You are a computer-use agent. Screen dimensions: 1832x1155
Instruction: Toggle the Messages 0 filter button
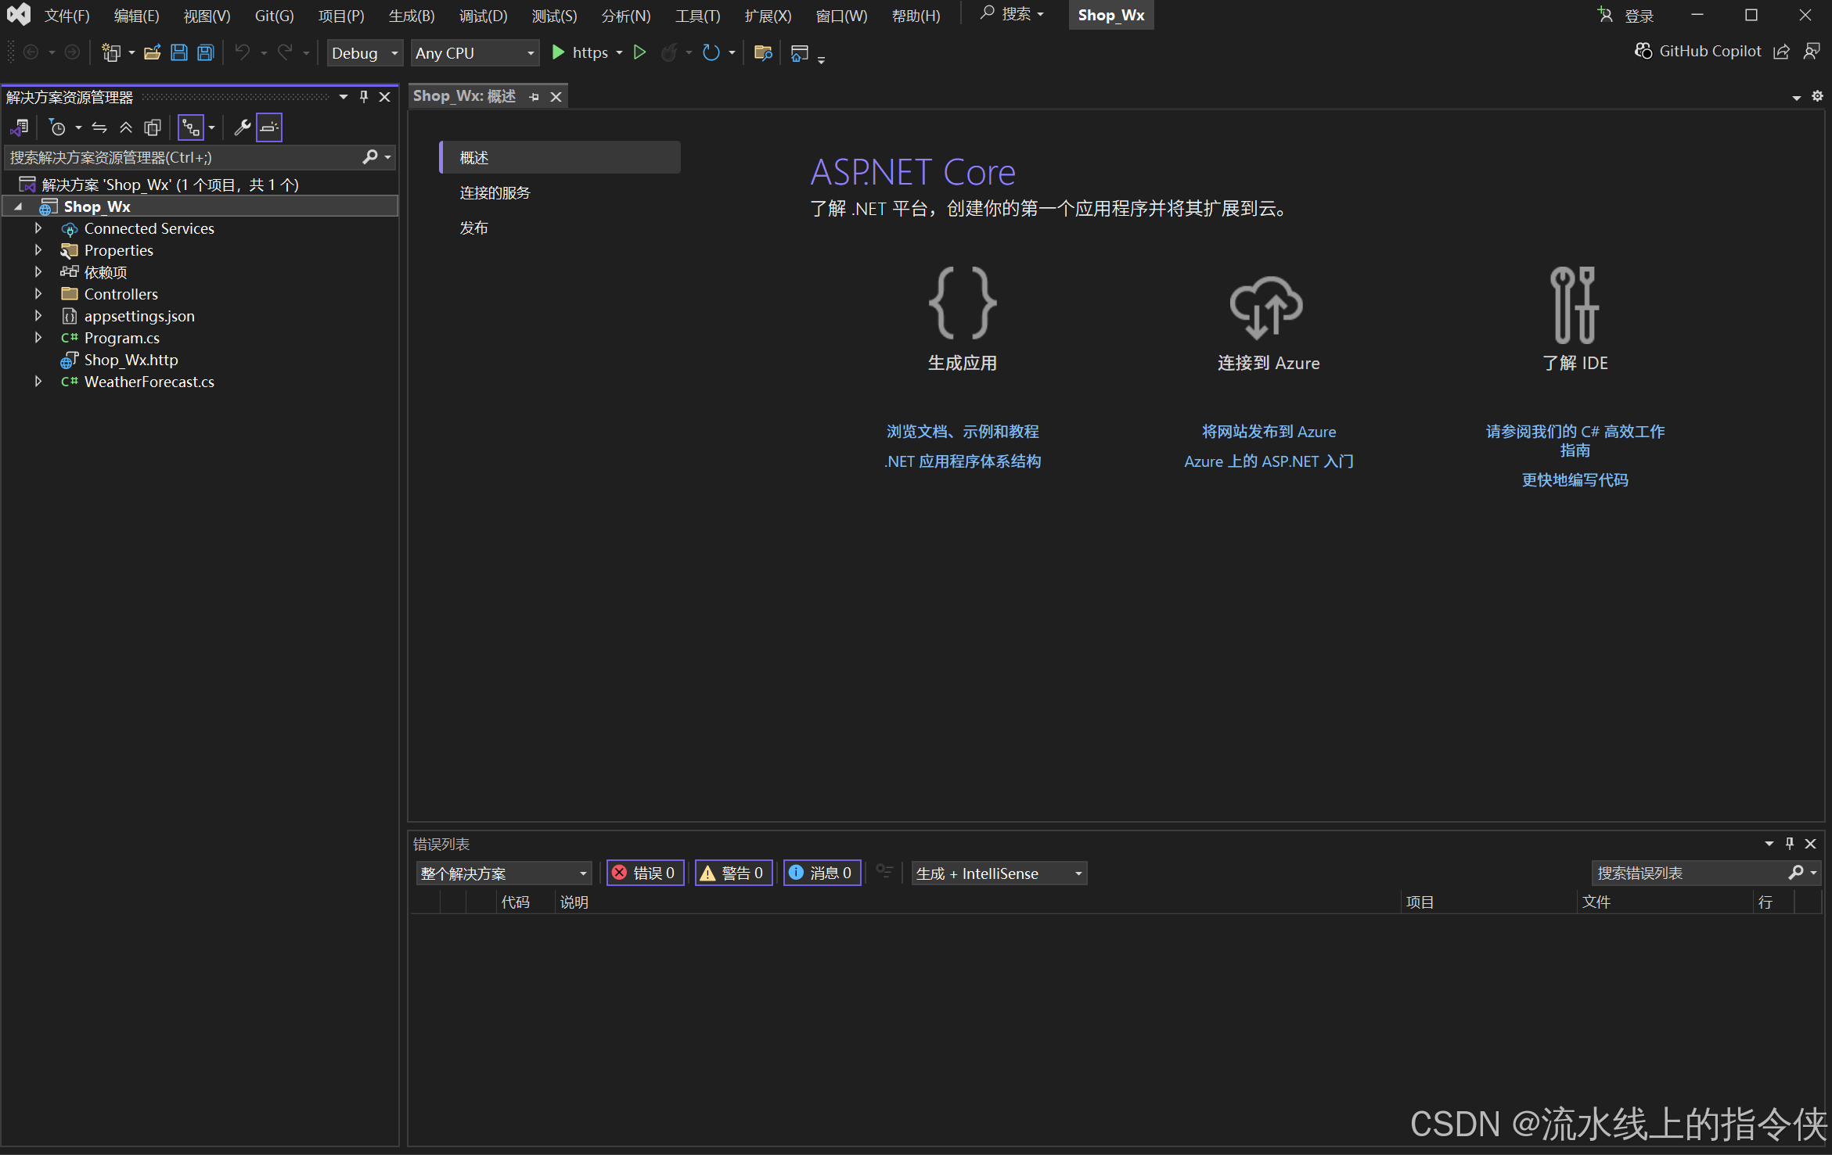822,873
